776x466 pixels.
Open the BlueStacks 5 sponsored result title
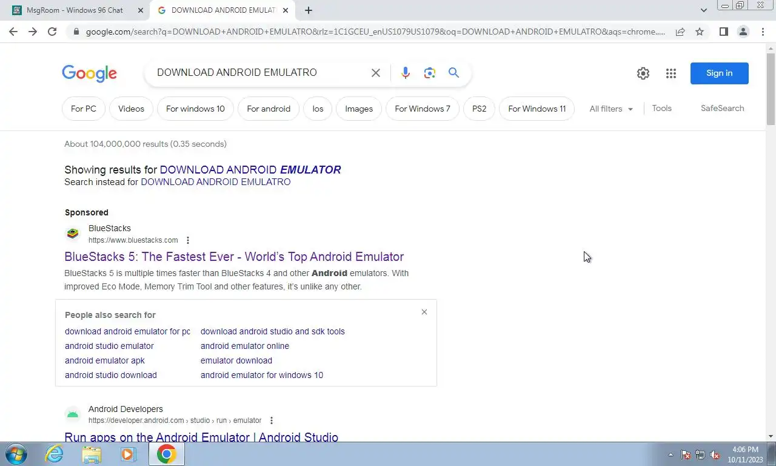(x=234, y=257)
